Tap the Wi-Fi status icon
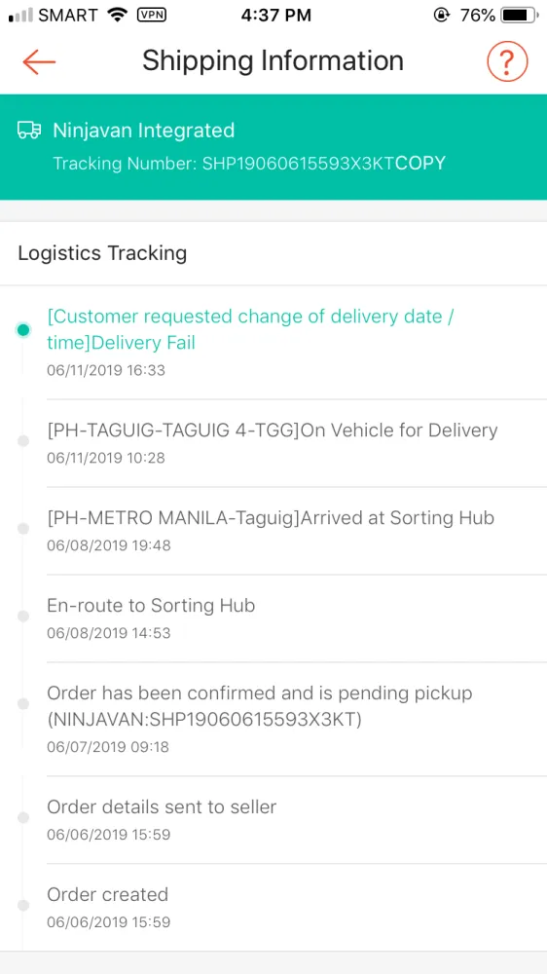 (x=117, y=16)
